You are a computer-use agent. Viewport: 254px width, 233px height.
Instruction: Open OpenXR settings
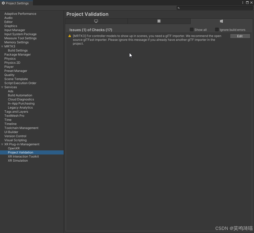(14, 148)
